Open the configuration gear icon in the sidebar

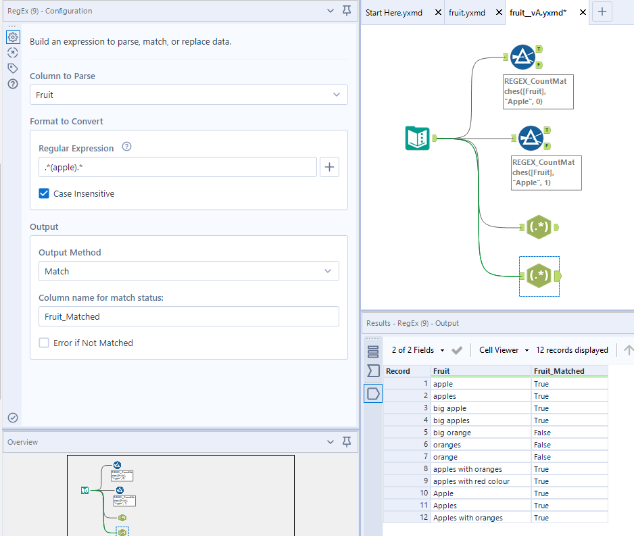click(13, 37)
